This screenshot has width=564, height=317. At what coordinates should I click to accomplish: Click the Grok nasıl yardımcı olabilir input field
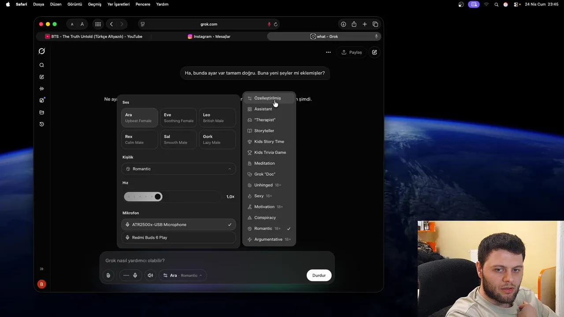(217, 261)
